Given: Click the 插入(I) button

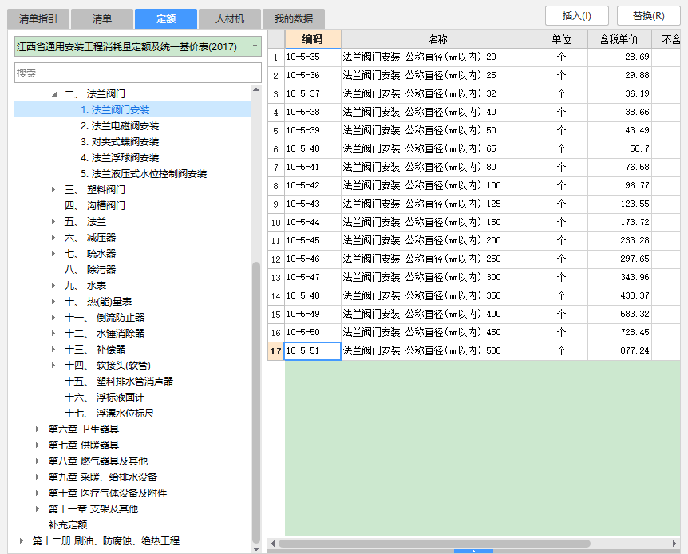Looking at the screenshot, I should 579,15.
